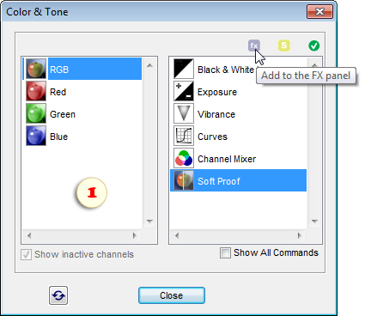Click the Close button

[x=172, y=295]
